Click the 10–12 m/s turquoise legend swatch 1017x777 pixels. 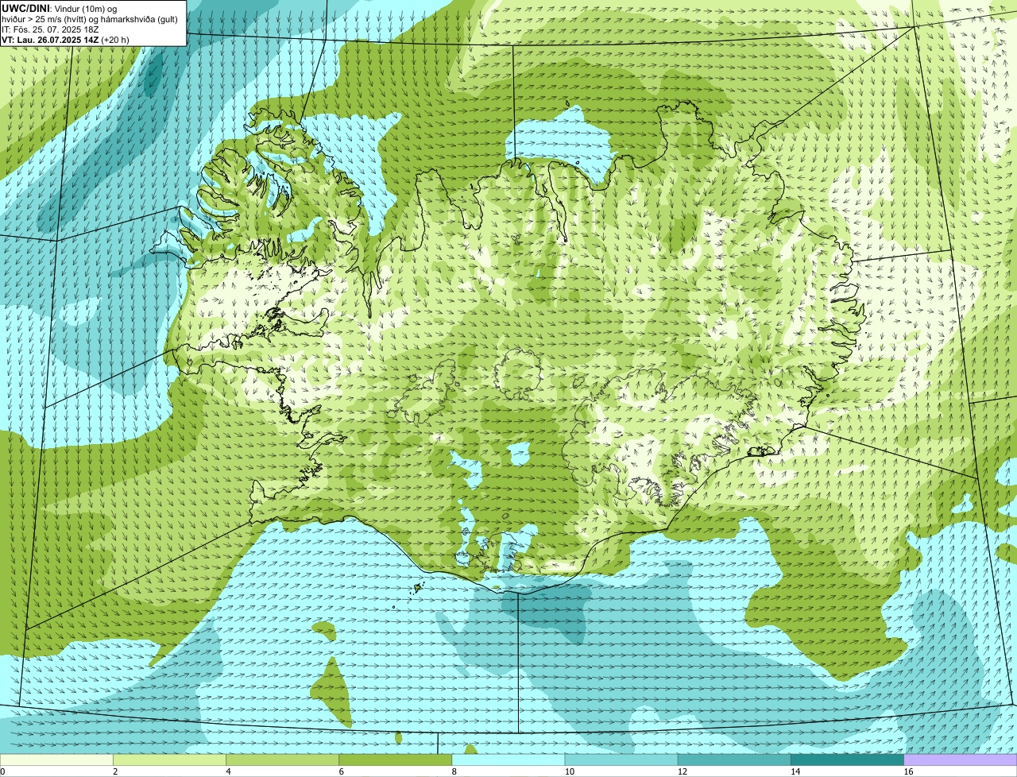point(621,760)
